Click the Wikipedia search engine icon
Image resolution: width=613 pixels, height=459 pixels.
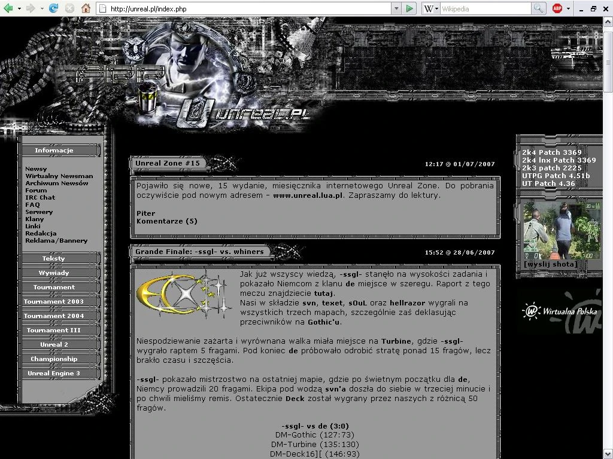tap(429, 8)
